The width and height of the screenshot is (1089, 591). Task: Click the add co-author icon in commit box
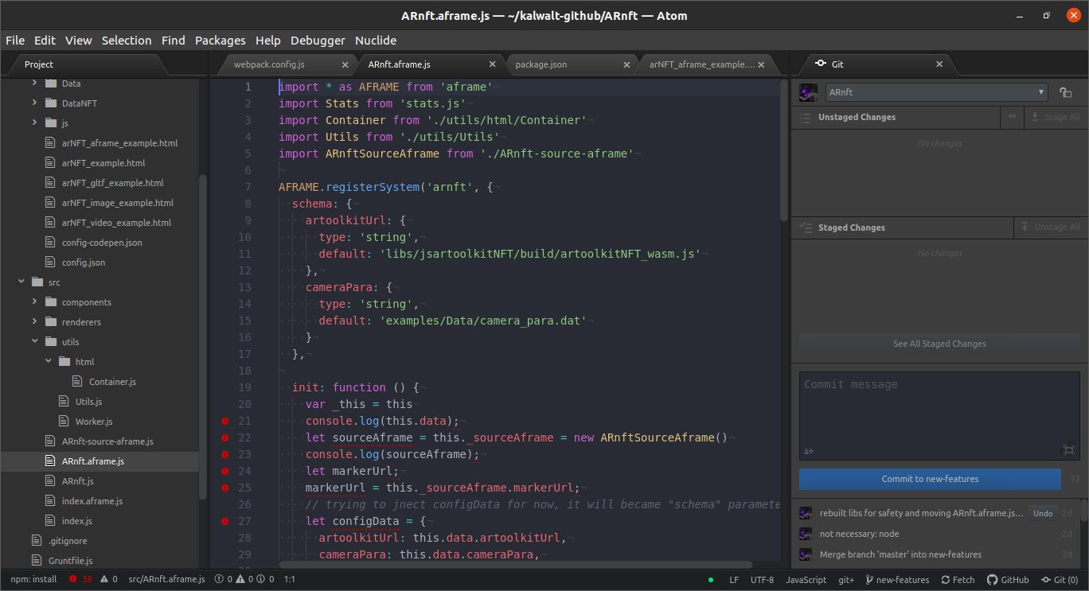pos(809,451)
